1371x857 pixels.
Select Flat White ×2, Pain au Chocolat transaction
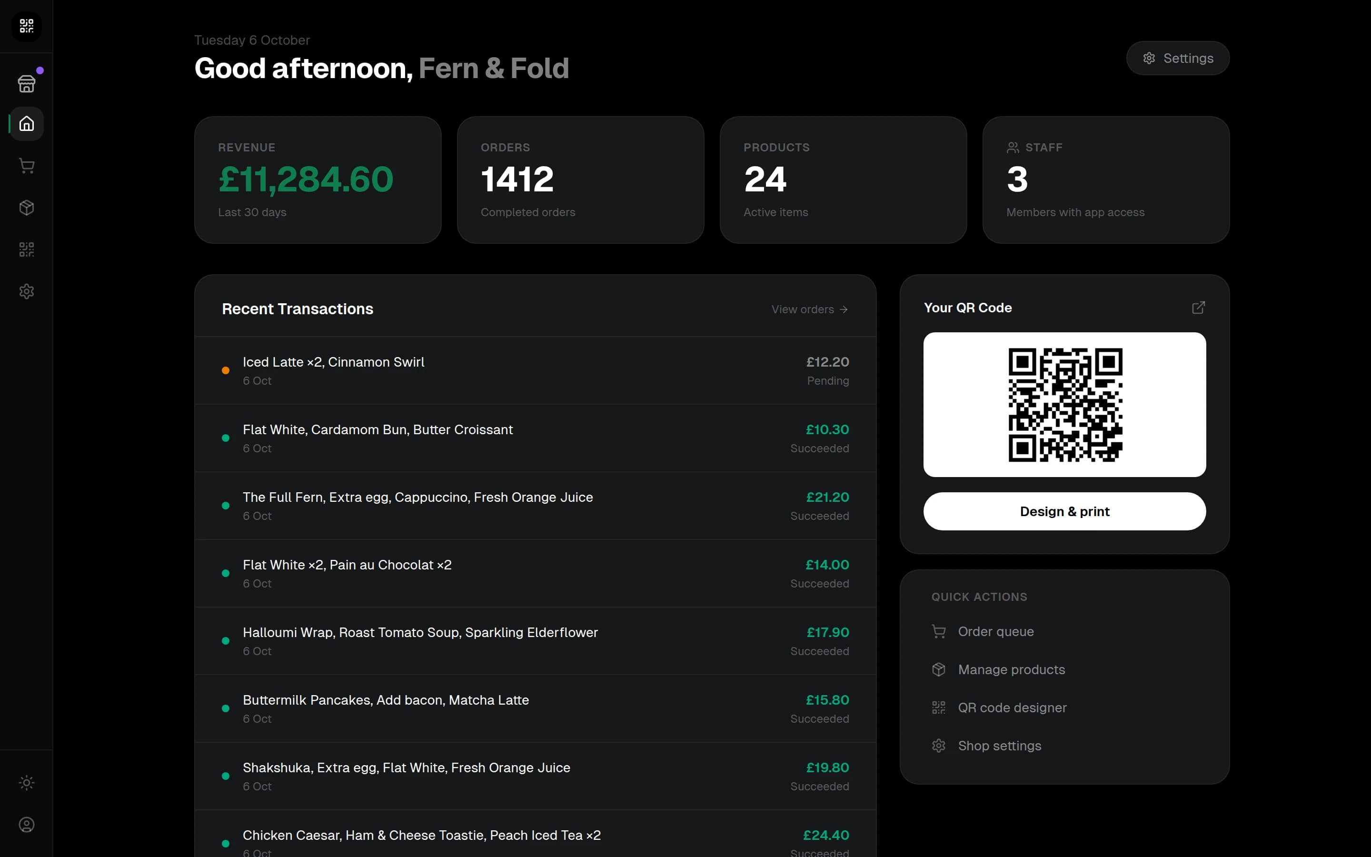[536, 573]
